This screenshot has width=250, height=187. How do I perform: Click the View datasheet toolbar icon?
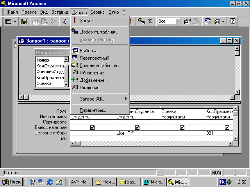coord(8,21)
